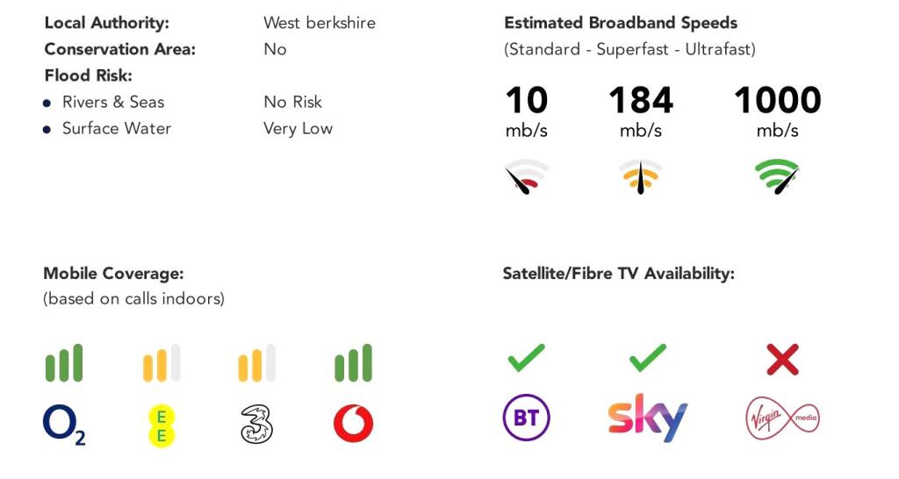The width and height of the screenshot is (899, 479).
Task: Click the red cross above Virgin Media
Action: (x=782, y=359)
